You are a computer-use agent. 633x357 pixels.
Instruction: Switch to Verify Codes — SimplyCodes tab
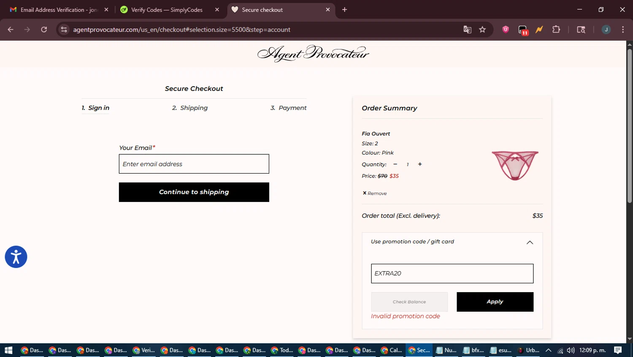click(167, 10)
